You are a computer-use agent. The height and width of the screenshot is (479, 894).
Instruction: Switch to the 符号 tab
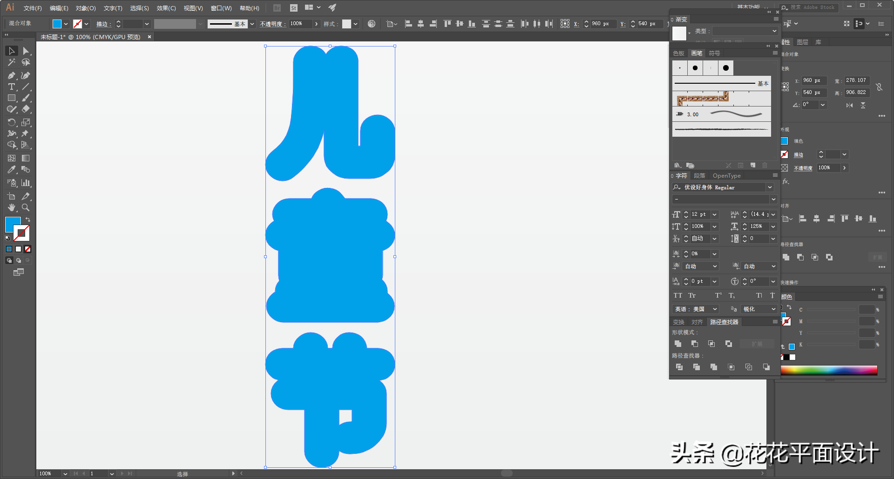click(x=714, y=53)
